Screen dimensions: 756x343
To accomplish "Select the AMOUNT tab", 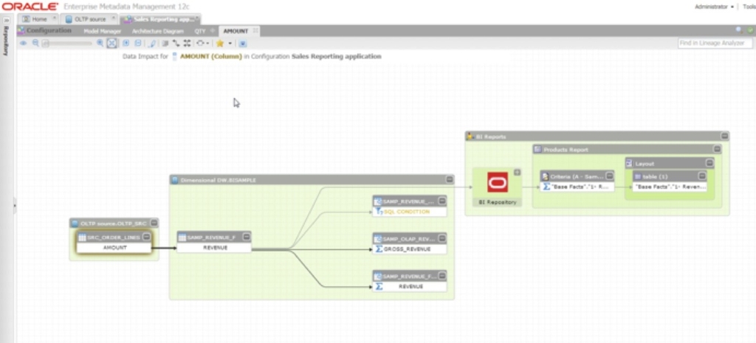I will (x=236, y=31).
